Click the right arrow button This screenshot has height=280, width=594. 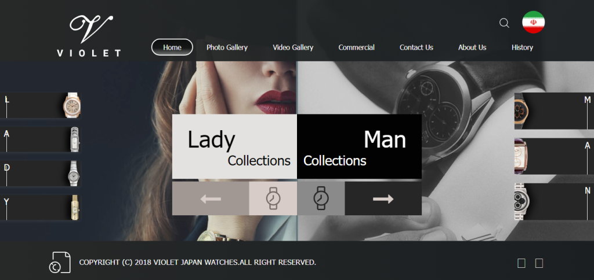coord(383,198)
